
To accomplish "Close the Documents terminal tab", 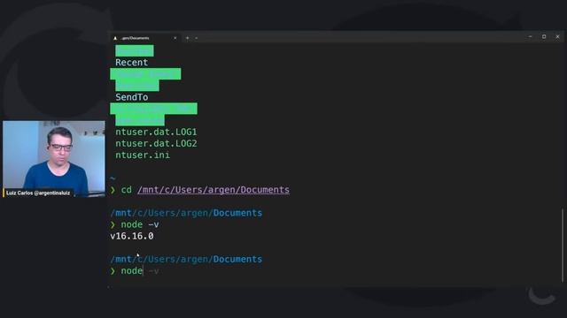I will click(x=175, y=38).
